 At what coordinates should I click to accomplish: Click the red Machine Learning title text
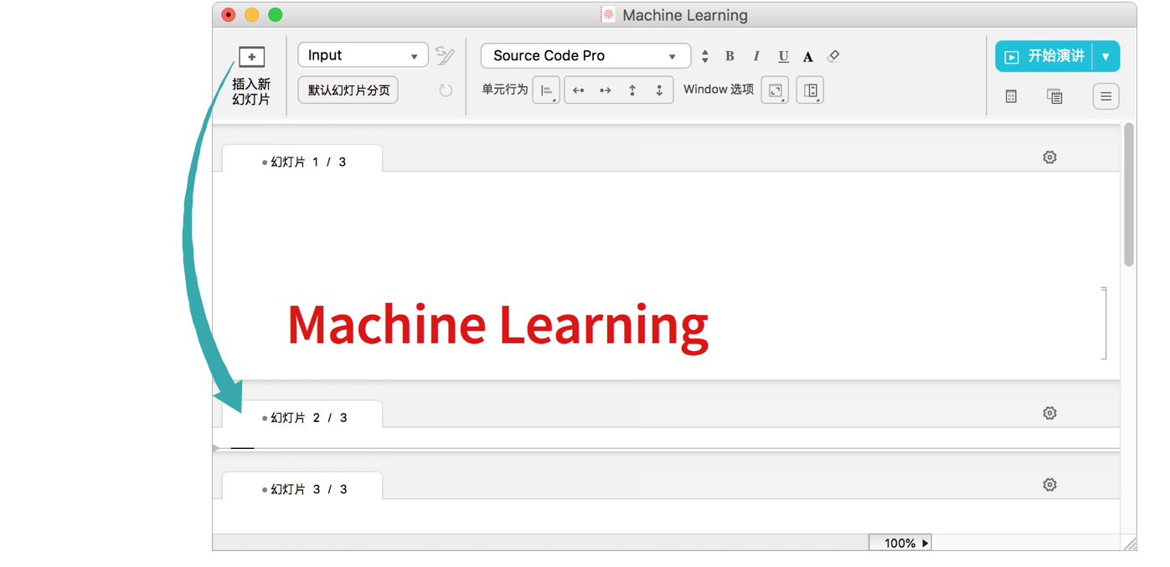coord(498,326)
